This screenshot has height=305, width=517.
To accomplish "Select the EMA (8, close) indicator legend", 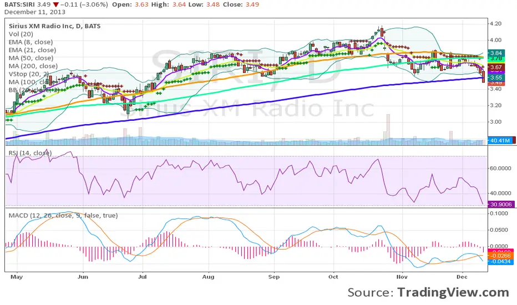I will click(x=31, y=42).
